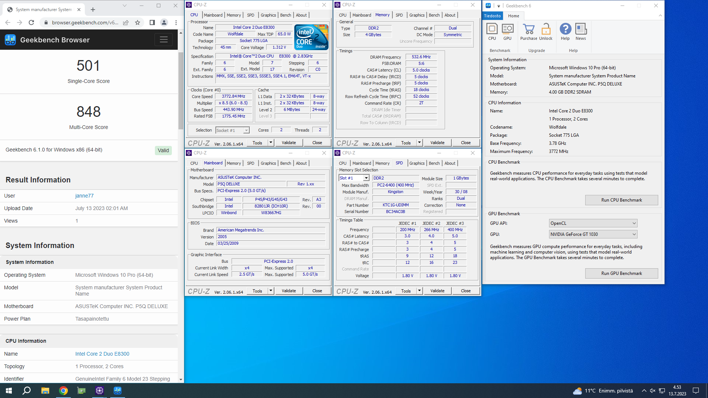This screenshot has height=398, width=708.
Task: Click Run CPU Benchmark button
Action: [x=621, y=200]
